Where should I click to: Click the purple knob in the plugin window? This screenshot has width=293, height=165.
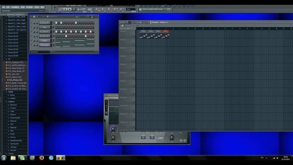(113, 129)
